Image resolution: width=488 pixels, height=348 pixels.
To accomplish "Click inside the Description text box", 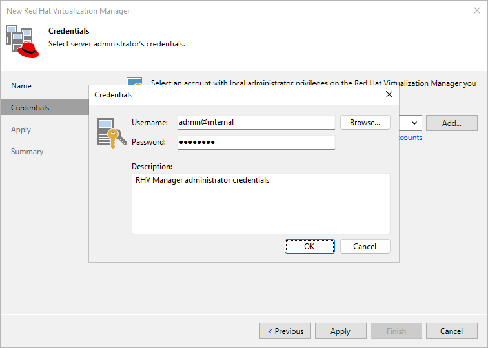I will 261,203.
